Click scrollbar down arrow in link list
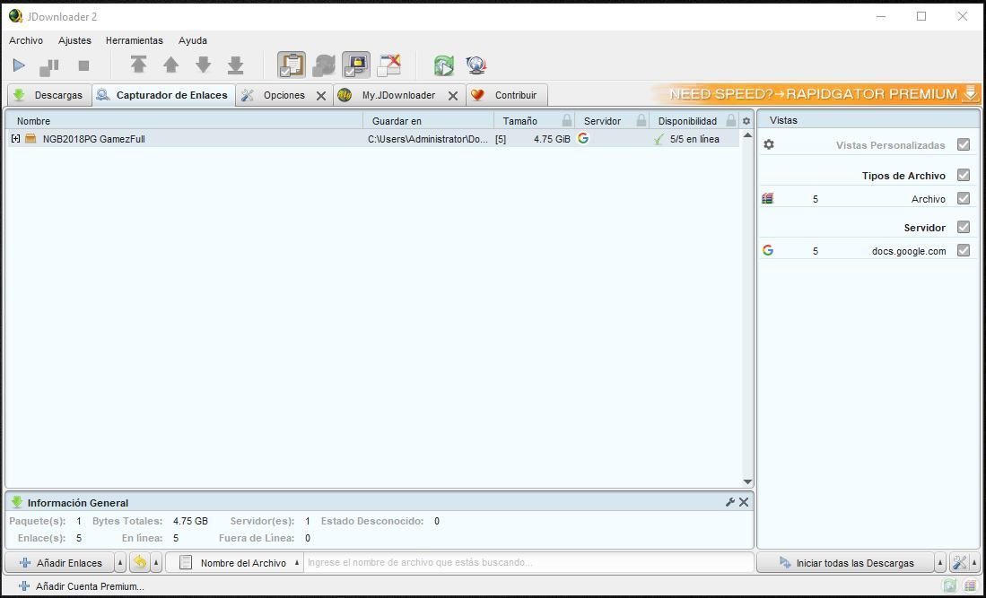The width and height of the screenshot is (986, 598). tap(747, 481)
